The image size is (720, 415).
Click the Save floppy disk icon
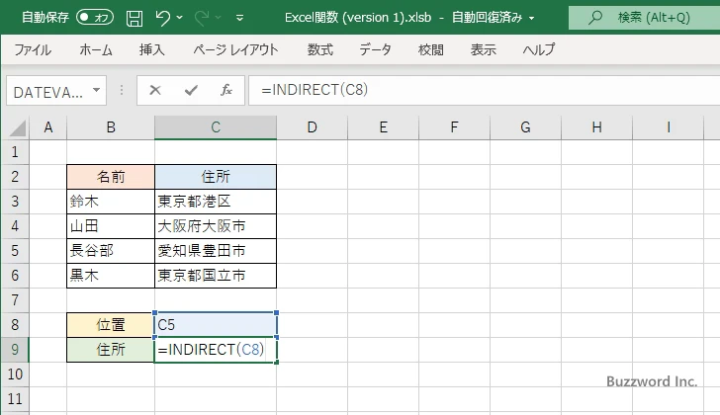pyautogui.click(x=135, y=18)
